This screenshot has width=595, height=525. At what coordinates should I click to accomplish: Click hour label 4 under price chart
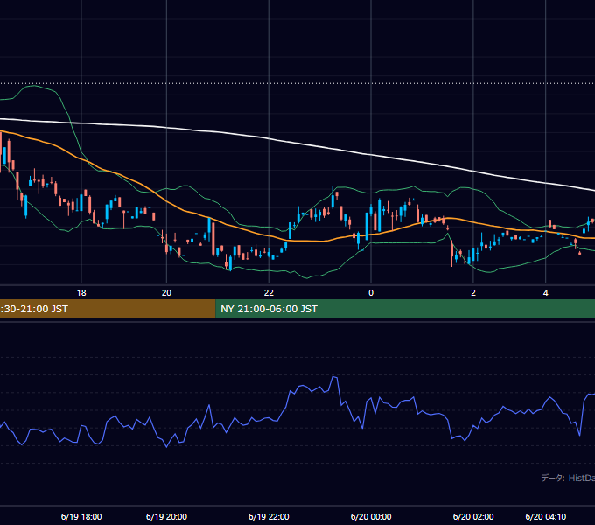pos(546,293)
